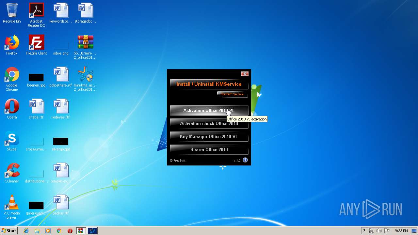Open the Recycle Bin desktop icon
Image resolution: width=418 pixels, height=235 pixels.
pyautogui.click(x=12, y=13)
